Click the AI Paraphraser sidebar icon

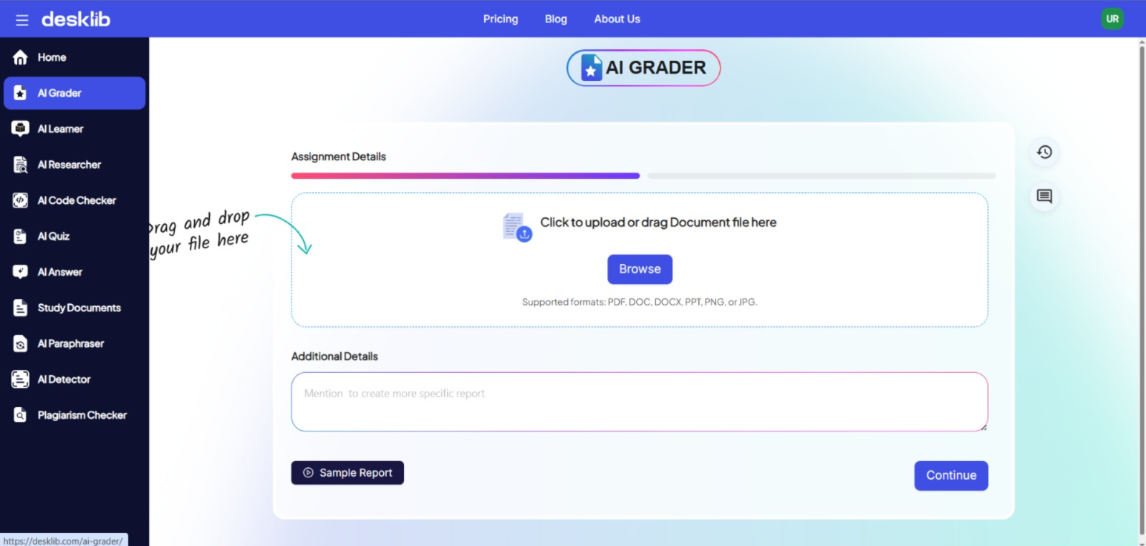tap(20, 343)
